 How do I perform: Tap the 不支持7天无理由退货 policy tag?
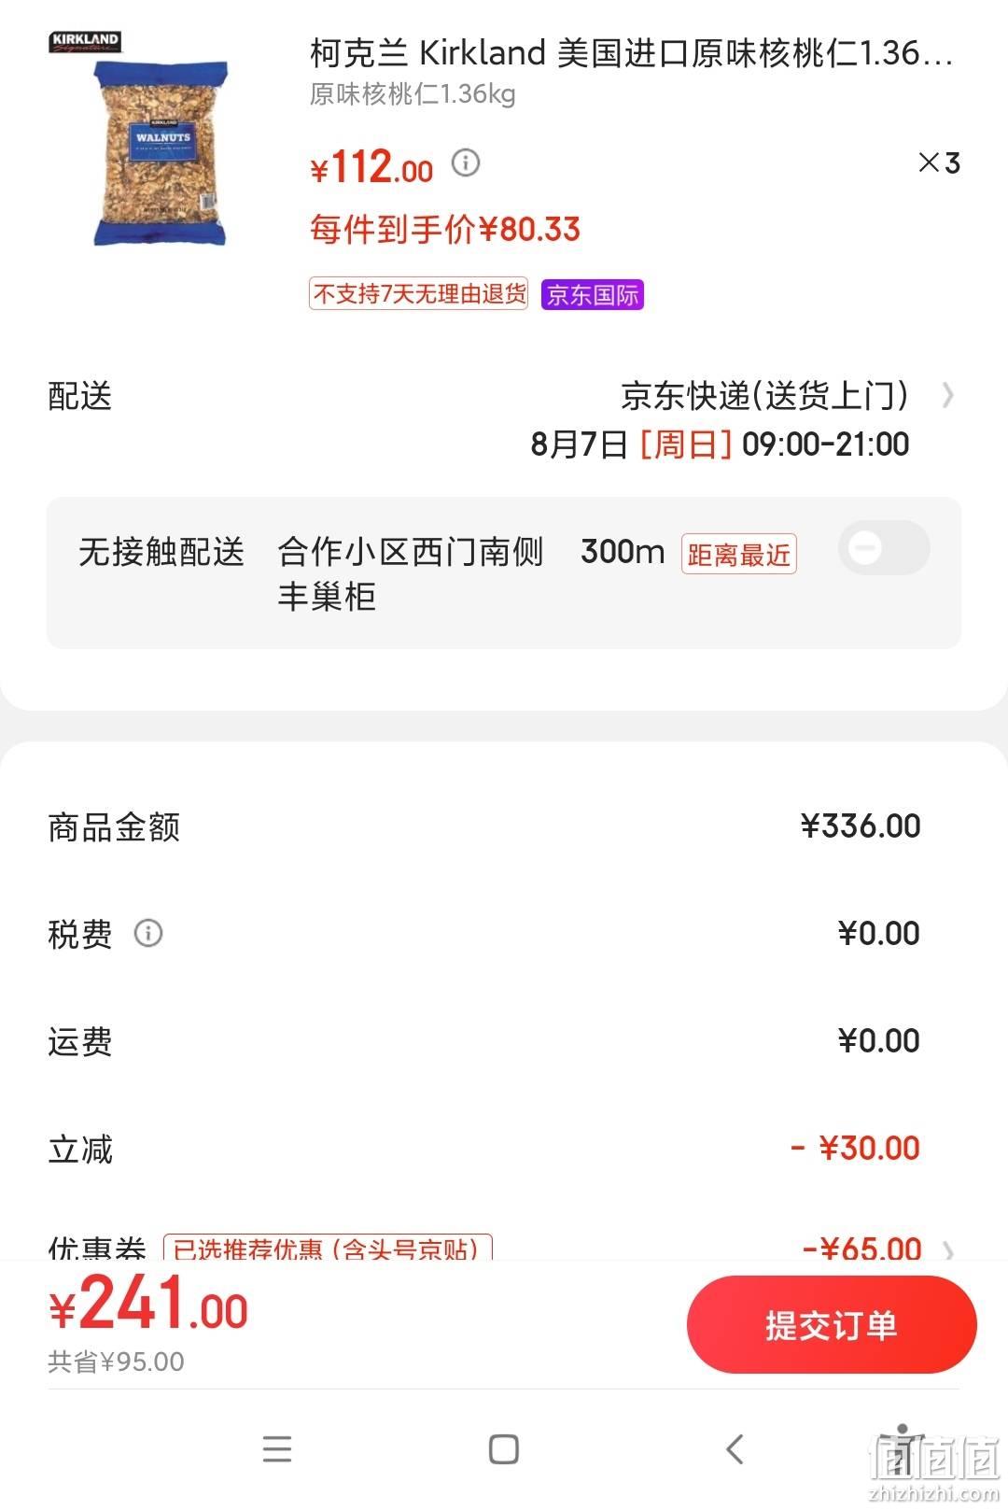tap(419, 294)
